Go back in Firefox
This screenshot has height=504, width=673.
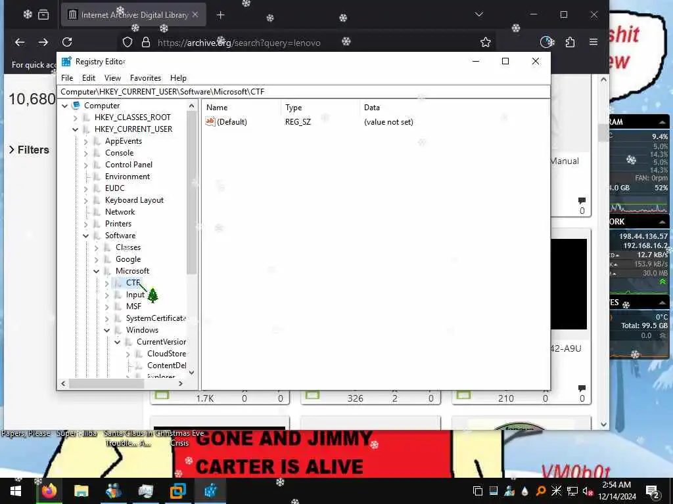(20, 43)
